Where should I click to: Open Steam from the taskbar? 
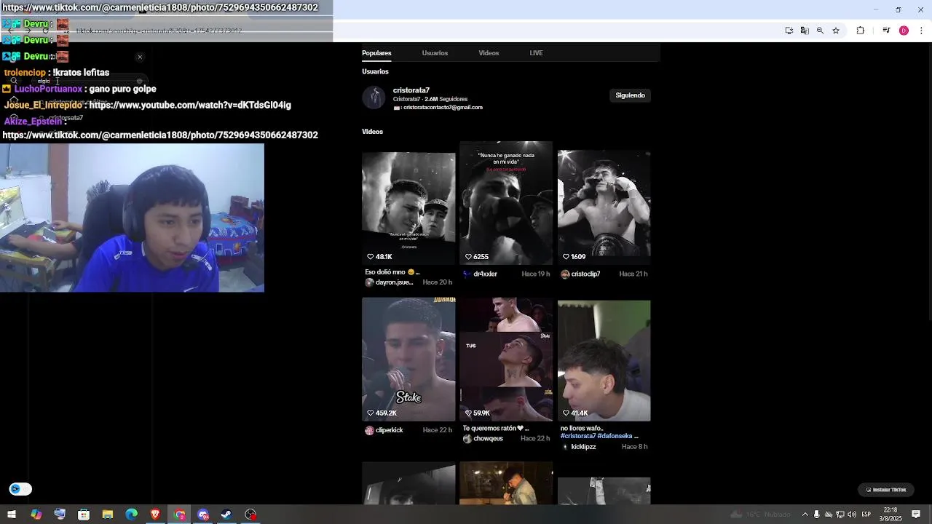226,515
